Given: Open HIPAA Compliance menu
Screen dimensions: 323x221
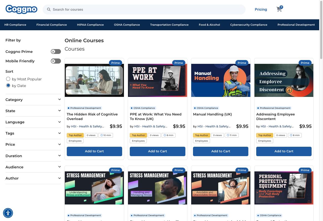Looking at the screenshot, I should tap(90, 25).
